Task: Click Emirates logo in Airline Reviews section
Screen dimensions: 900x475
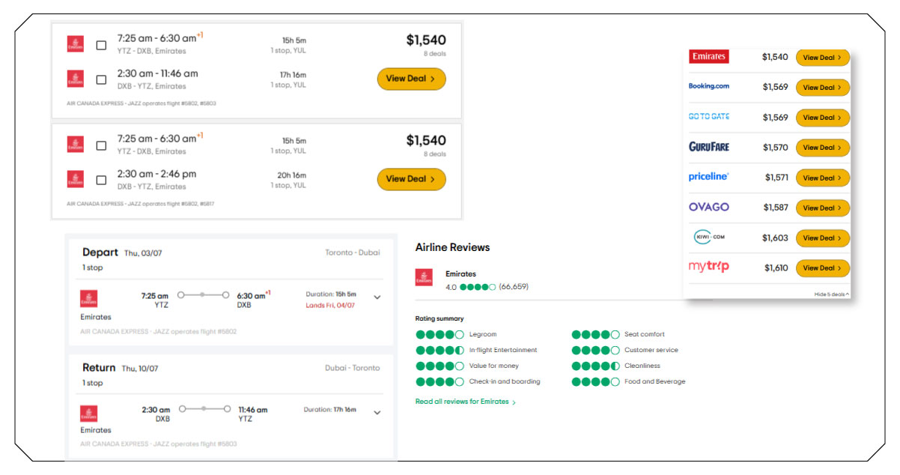Action: coord(424,277)
